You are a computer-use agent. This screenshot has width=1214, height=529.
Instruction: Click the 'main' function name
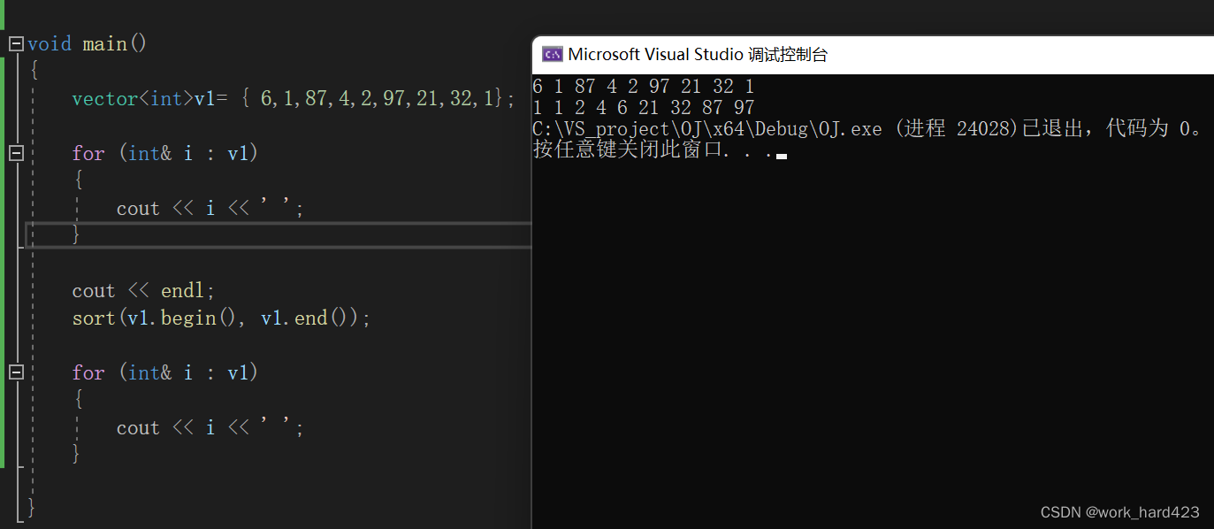click(105, 43)
